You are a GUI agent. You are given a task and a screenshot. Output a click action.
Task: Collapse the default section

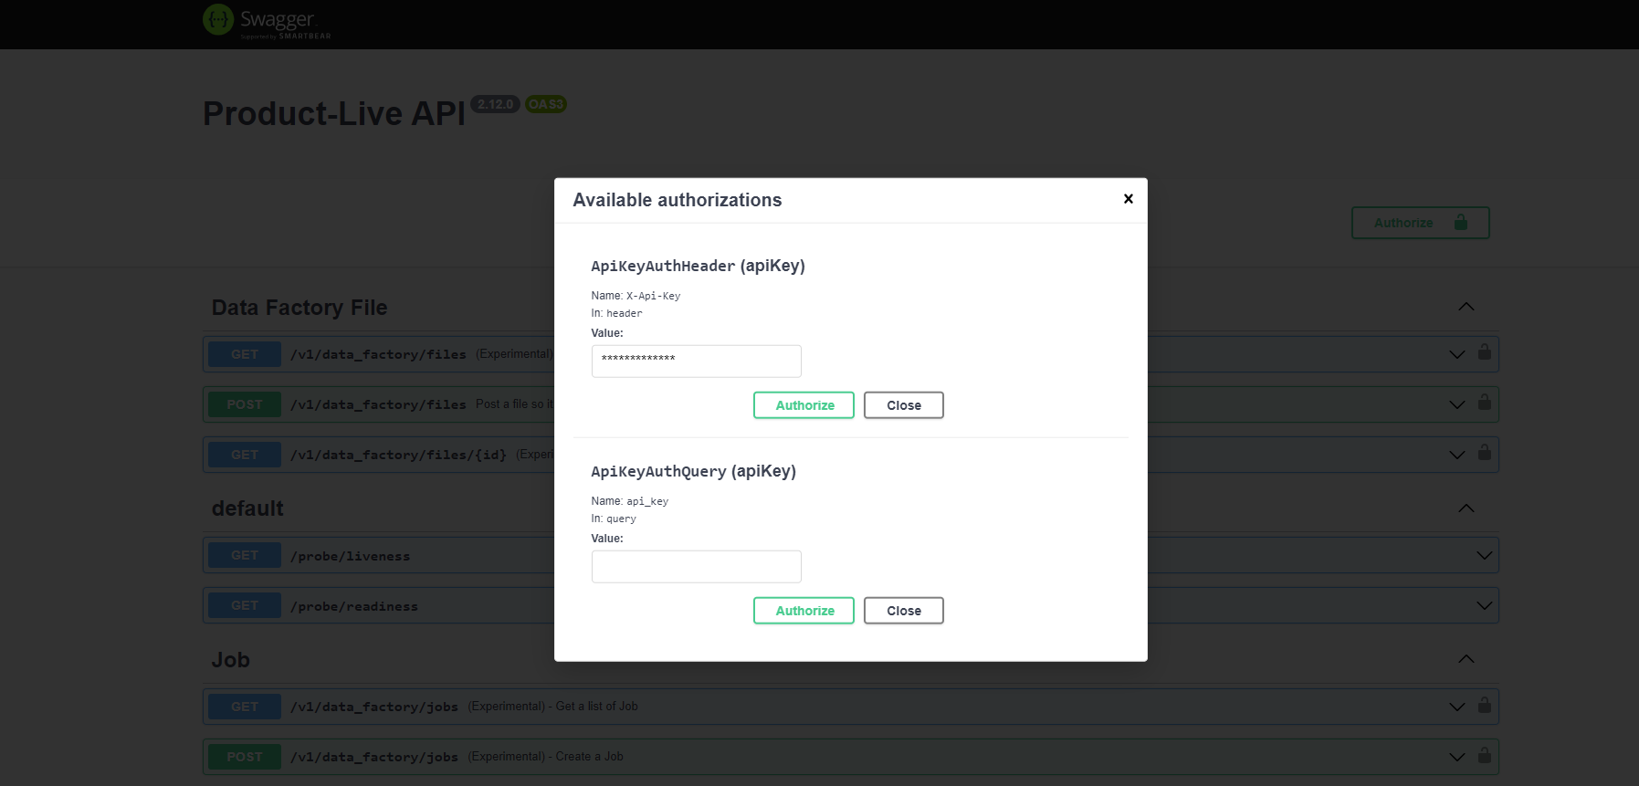click(x=1466, y=508)
